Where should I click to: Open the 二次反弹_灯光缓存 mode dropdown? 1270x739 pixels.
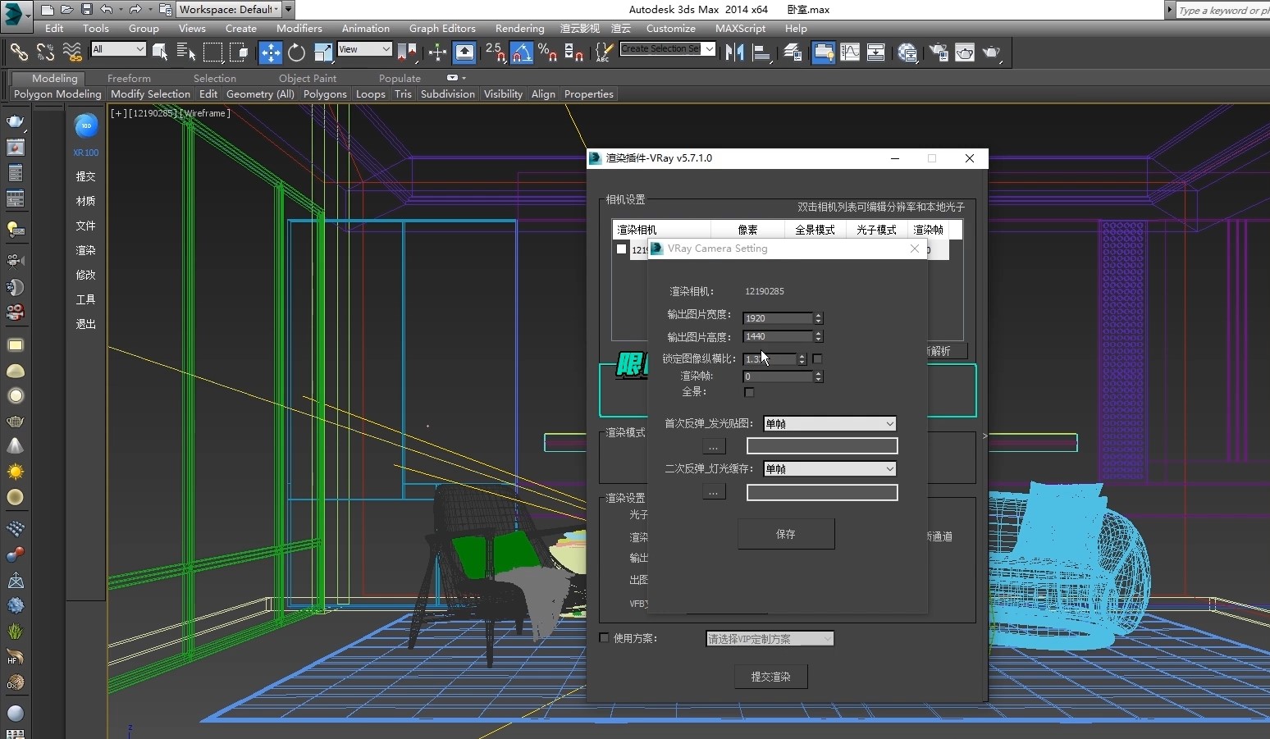point(829,469)
